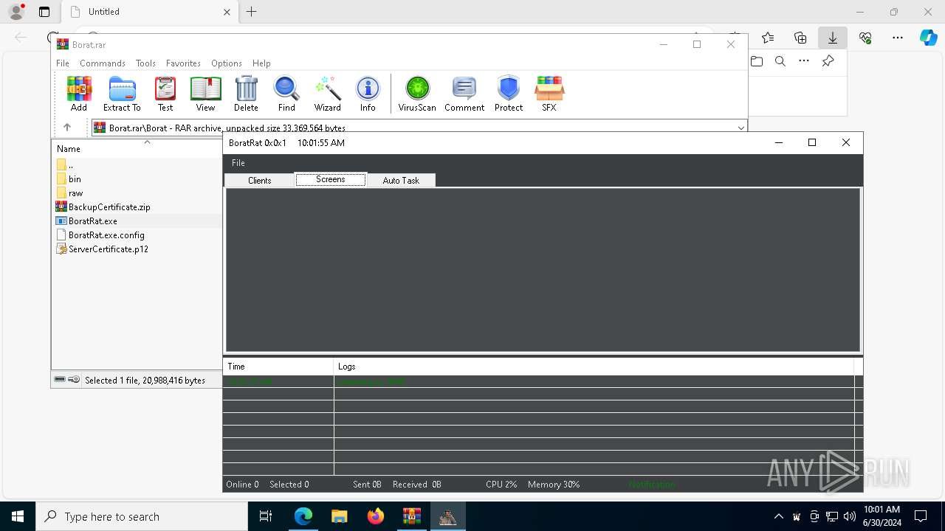Open Browser Essentials heart icon
The height and width of the screenshot is (531, 945).
coord(865,38)
